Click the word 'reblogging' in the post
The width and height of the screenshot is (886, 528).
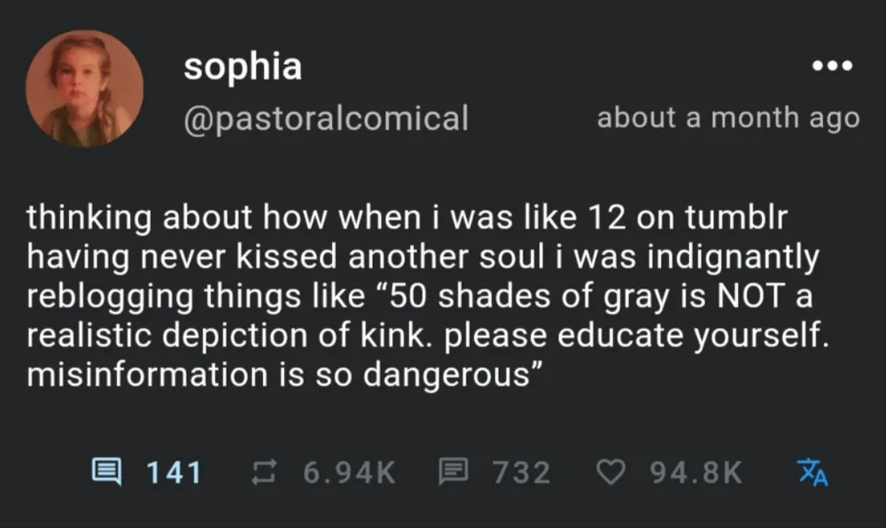112,295
